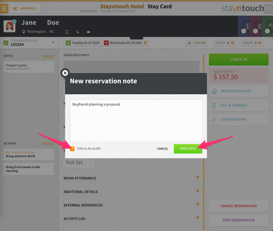Open the Bring welcome drink action
This screenshot has width=273, height=231.
pos(29,155)
